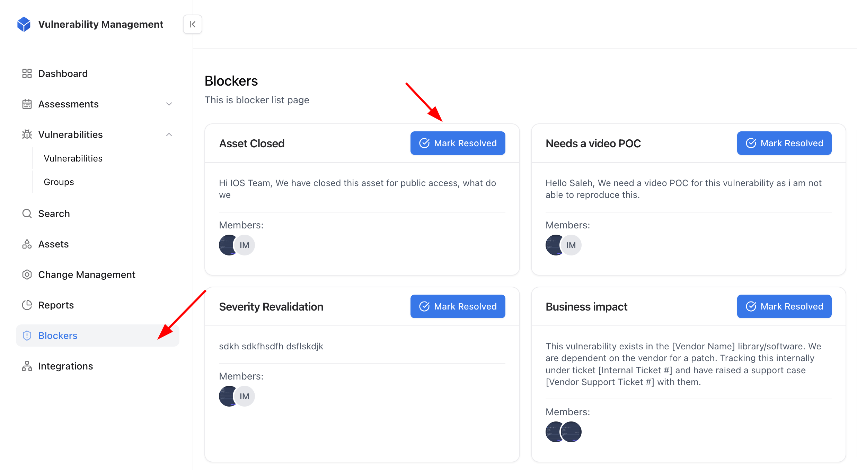This screenshot has width=857, height=470.
Task: Select the Change Management target icon
Action: 27,275
